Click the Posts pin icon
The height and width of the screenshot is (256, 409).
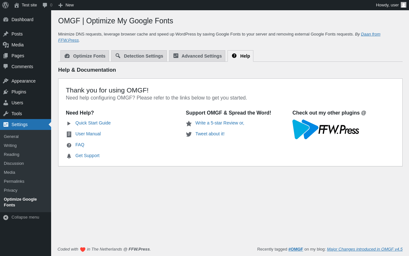(x=6, y=34)
